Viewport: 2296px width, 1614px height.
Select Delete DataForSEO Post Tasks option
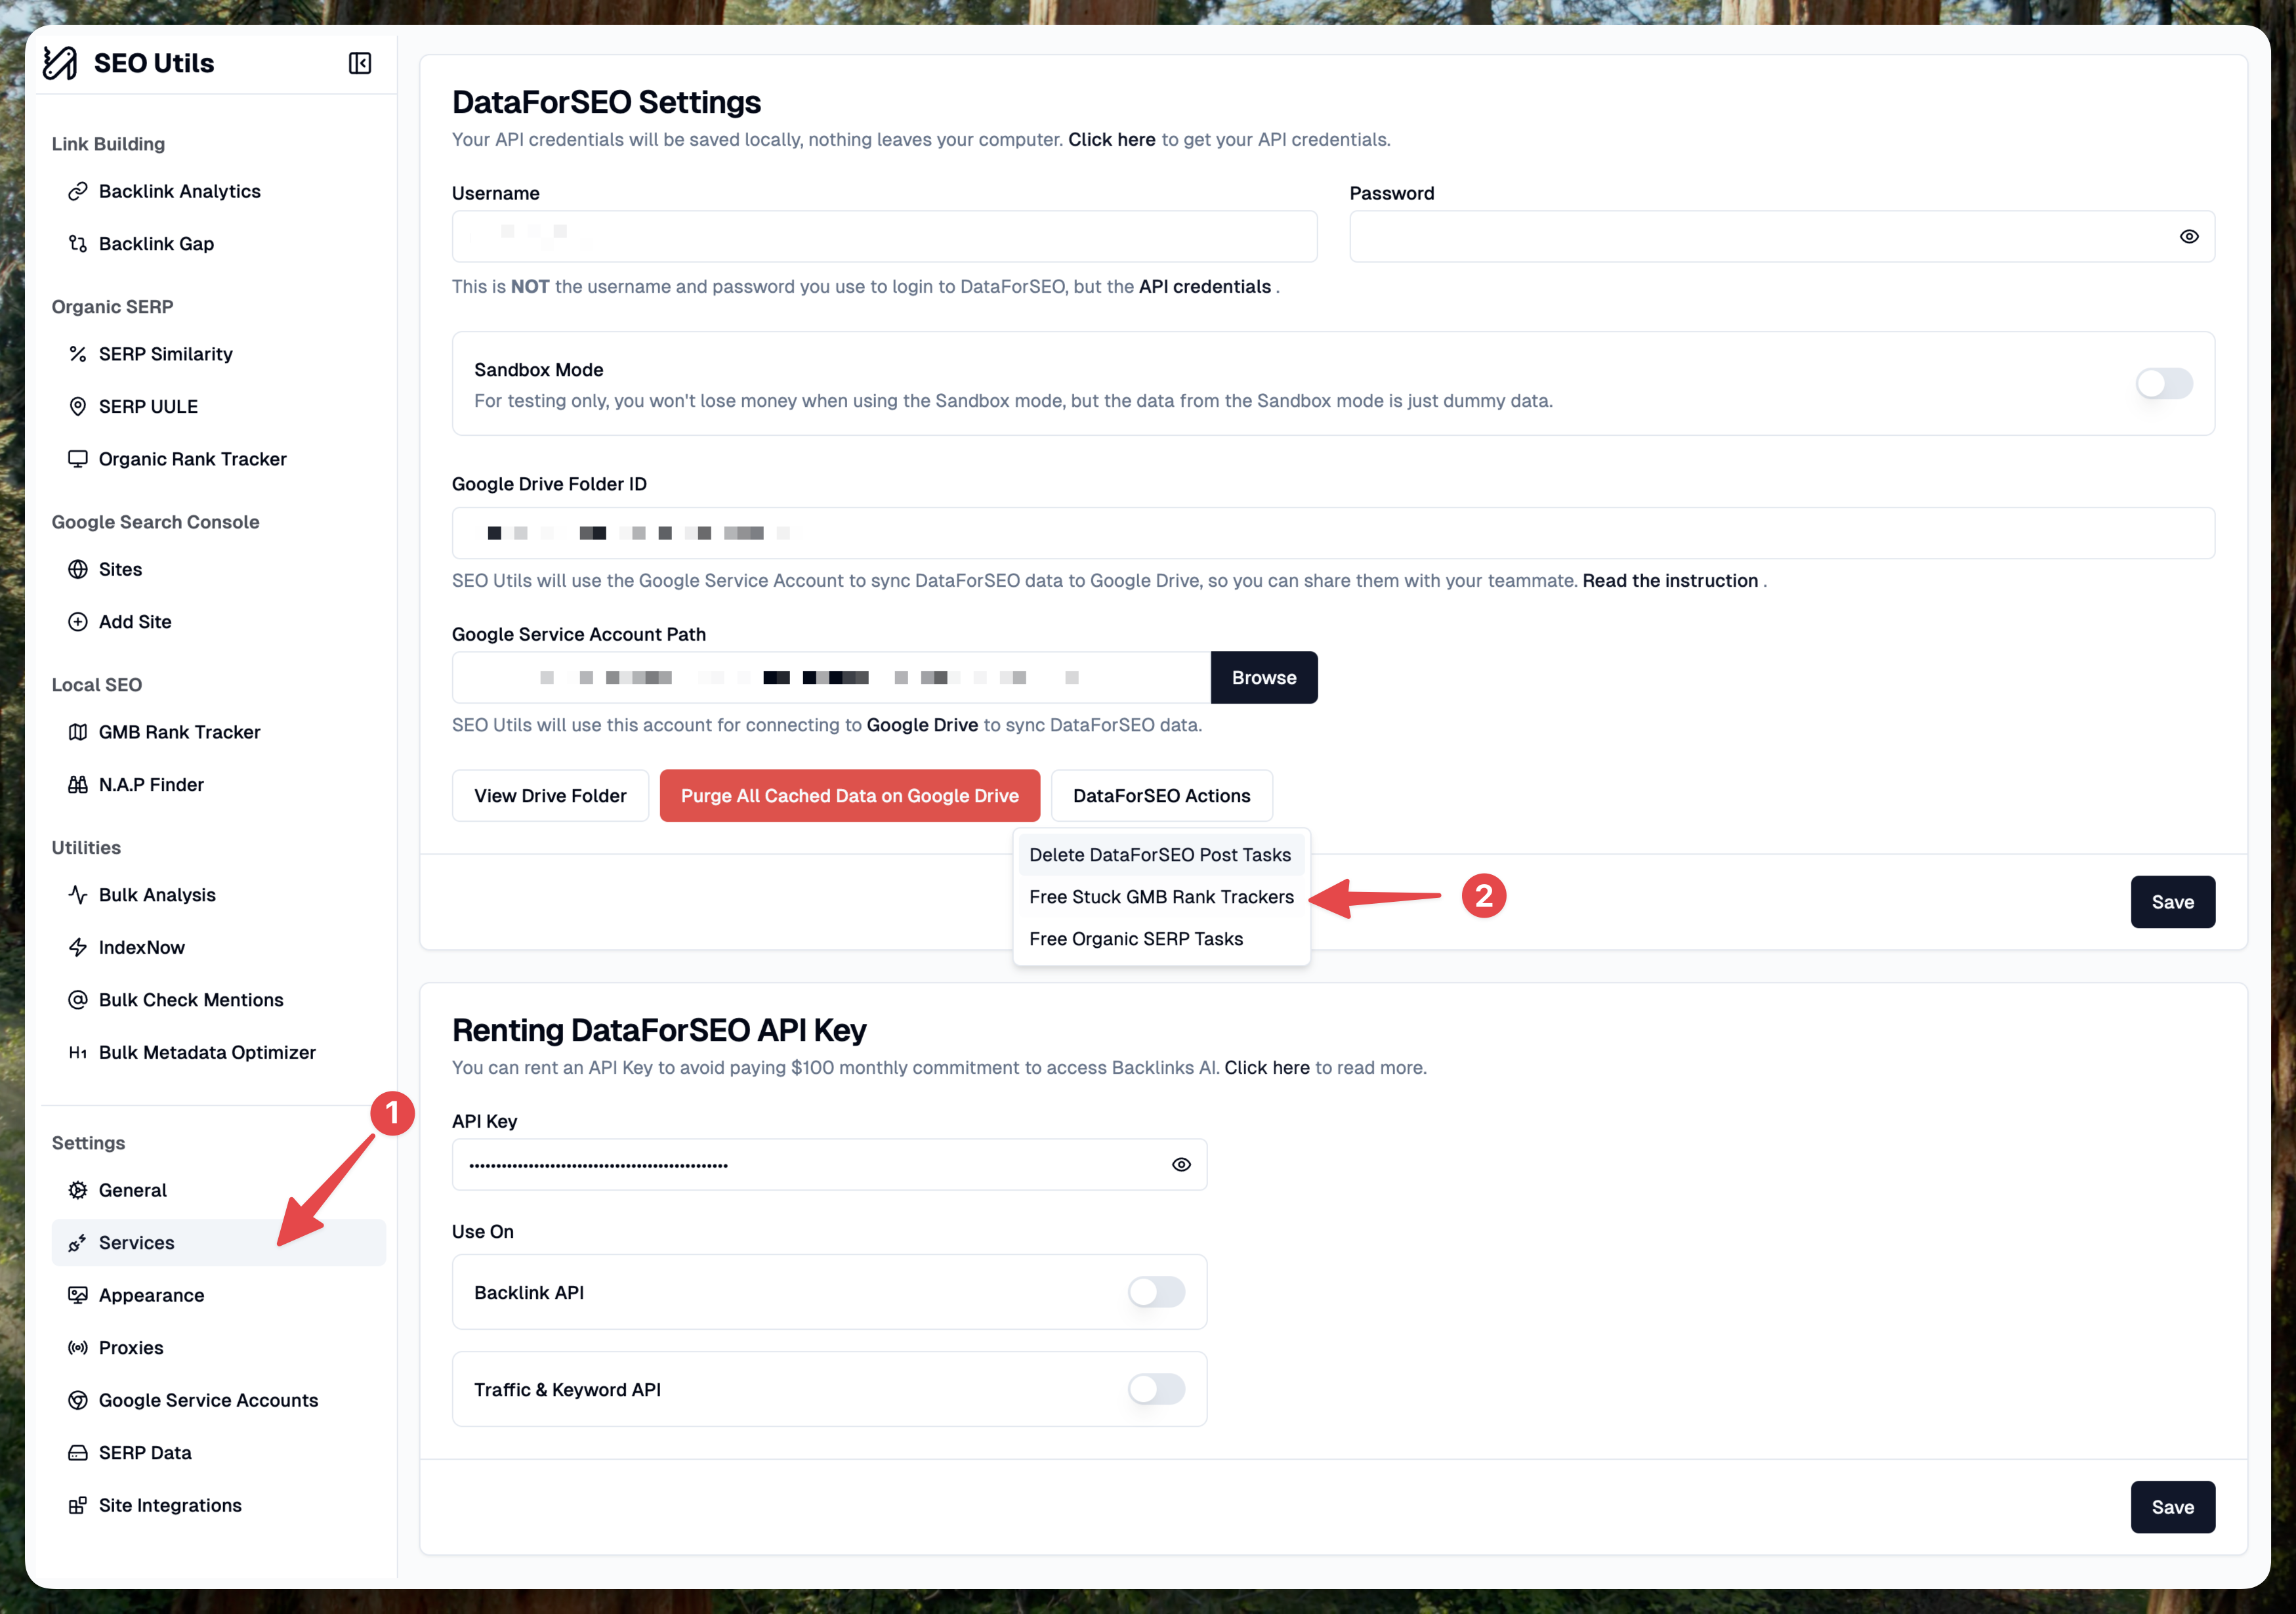coord(1160,855)
